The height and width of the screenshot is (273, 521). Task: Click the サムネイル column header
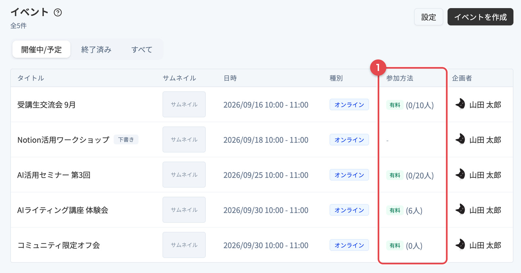click(179, 78)
